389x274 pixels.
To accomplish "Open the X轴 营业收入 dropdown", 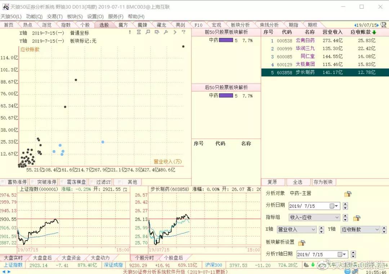I will (312, 229).
